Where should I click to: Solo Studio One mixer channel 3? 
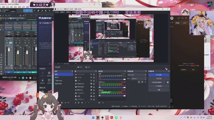29,41
